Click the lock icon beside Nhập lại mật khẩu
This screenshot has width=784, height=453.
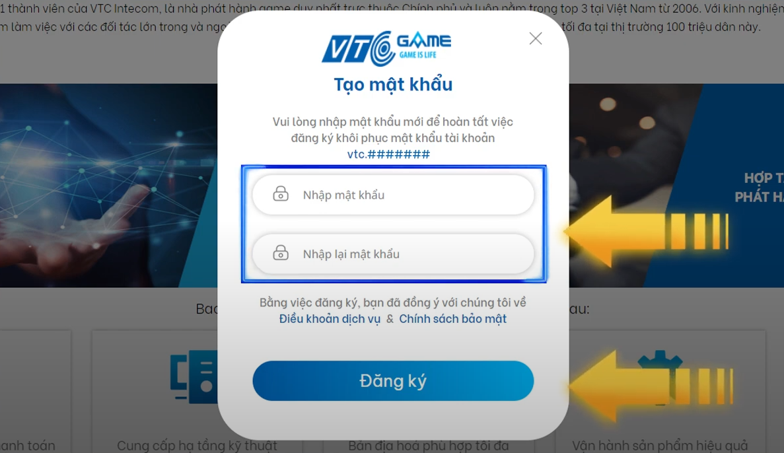[281, 253]
